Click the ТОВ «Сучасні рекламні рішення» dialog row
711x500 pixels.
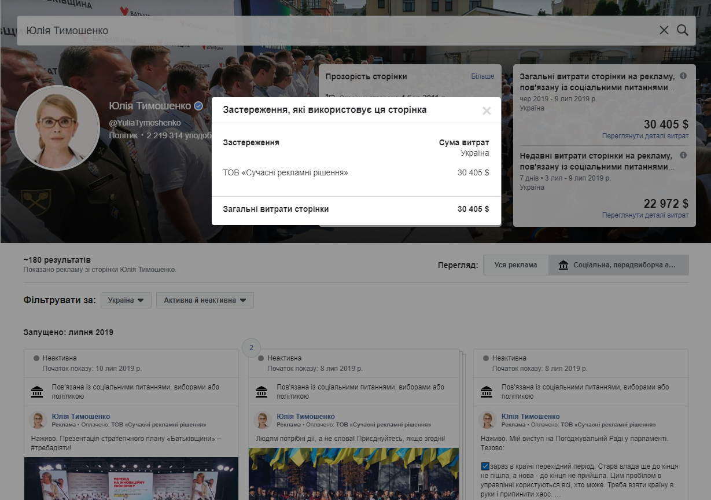tap(356, 172)
